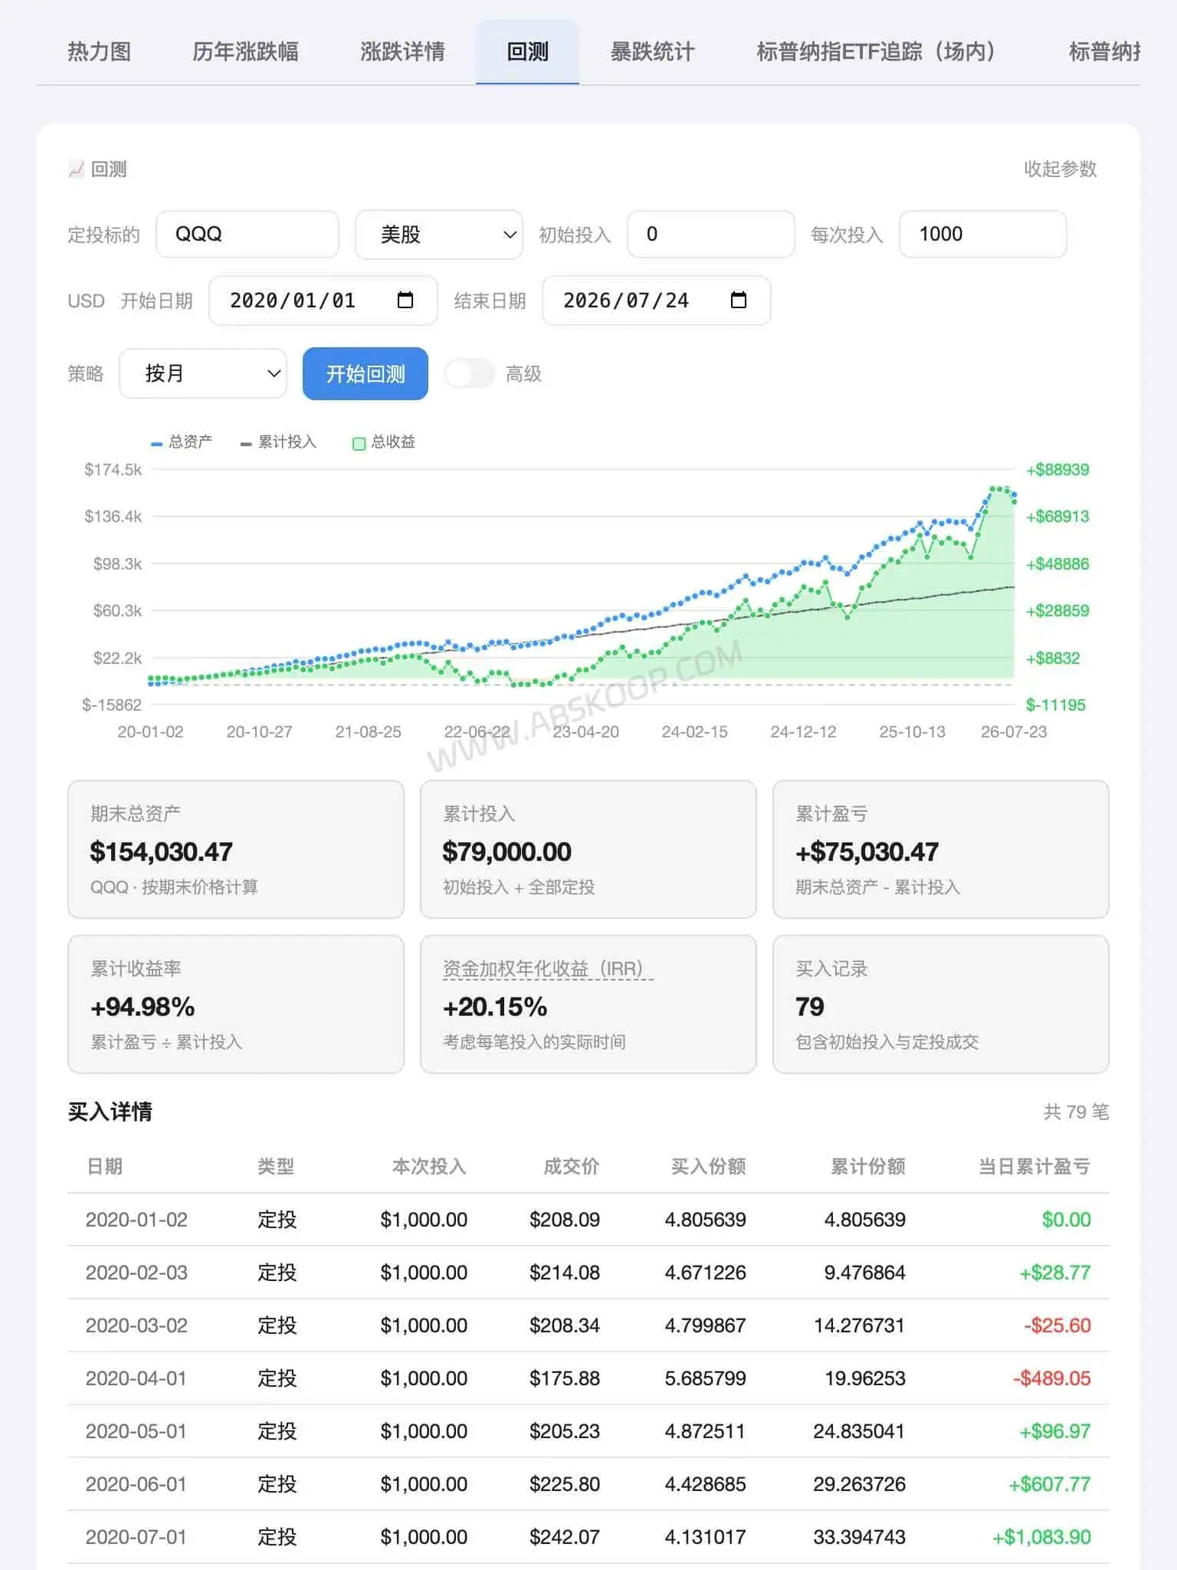Toggle 总资产 series in chart legend
Screen dimensions: 1177x1570
pos(182,442)
